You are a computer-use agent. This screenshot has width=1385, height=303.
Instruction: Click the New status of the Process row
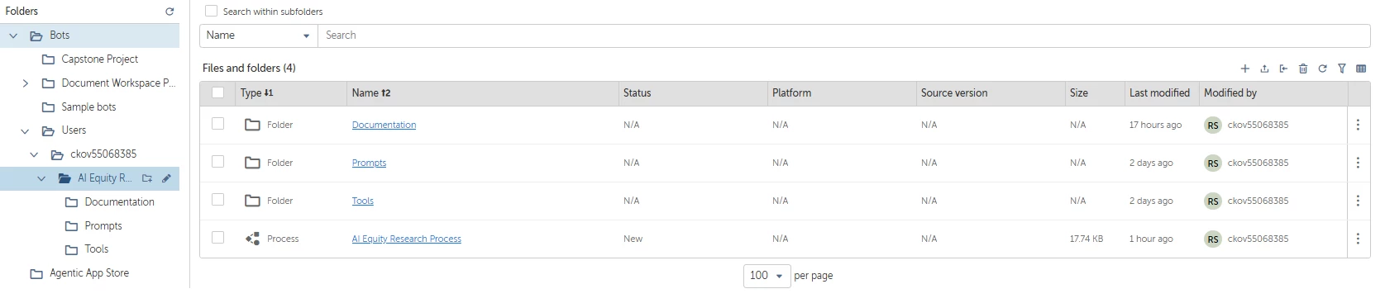tap(633, 239)
